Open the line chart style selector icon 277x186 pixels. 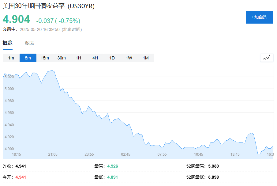click(x=266, y=57)
